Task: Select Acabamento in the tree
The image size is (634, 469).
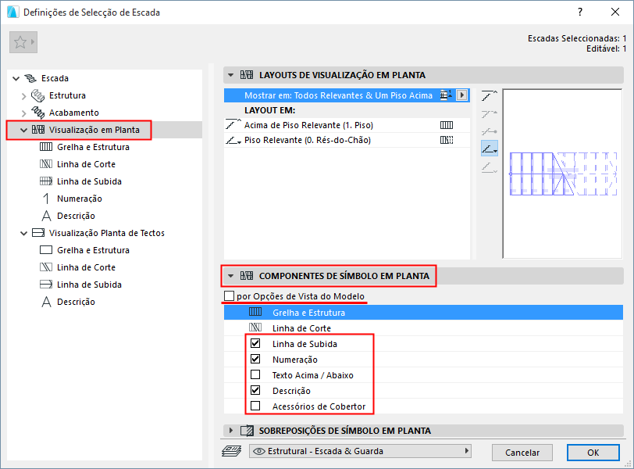Action: click(x=74, y=113)
